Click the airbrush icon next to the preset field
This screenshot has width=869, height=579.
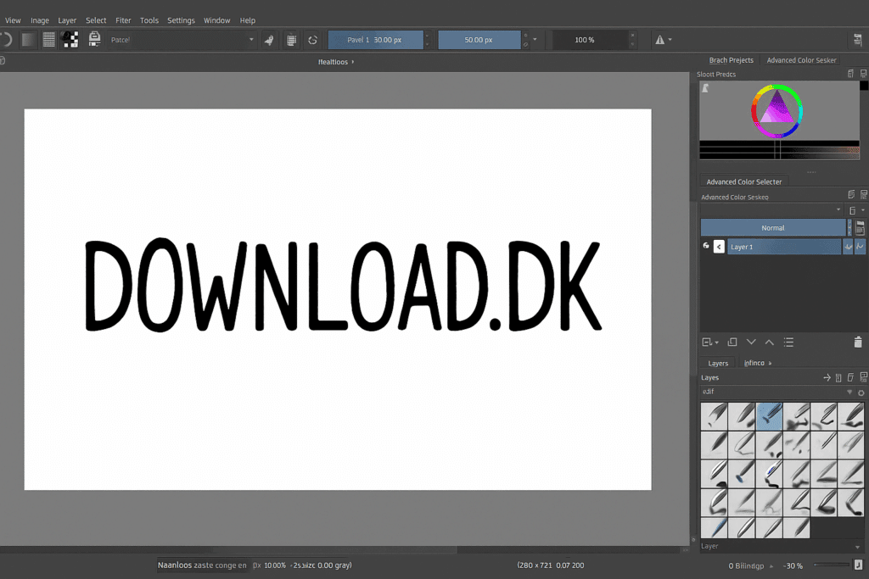click(269, 39)
